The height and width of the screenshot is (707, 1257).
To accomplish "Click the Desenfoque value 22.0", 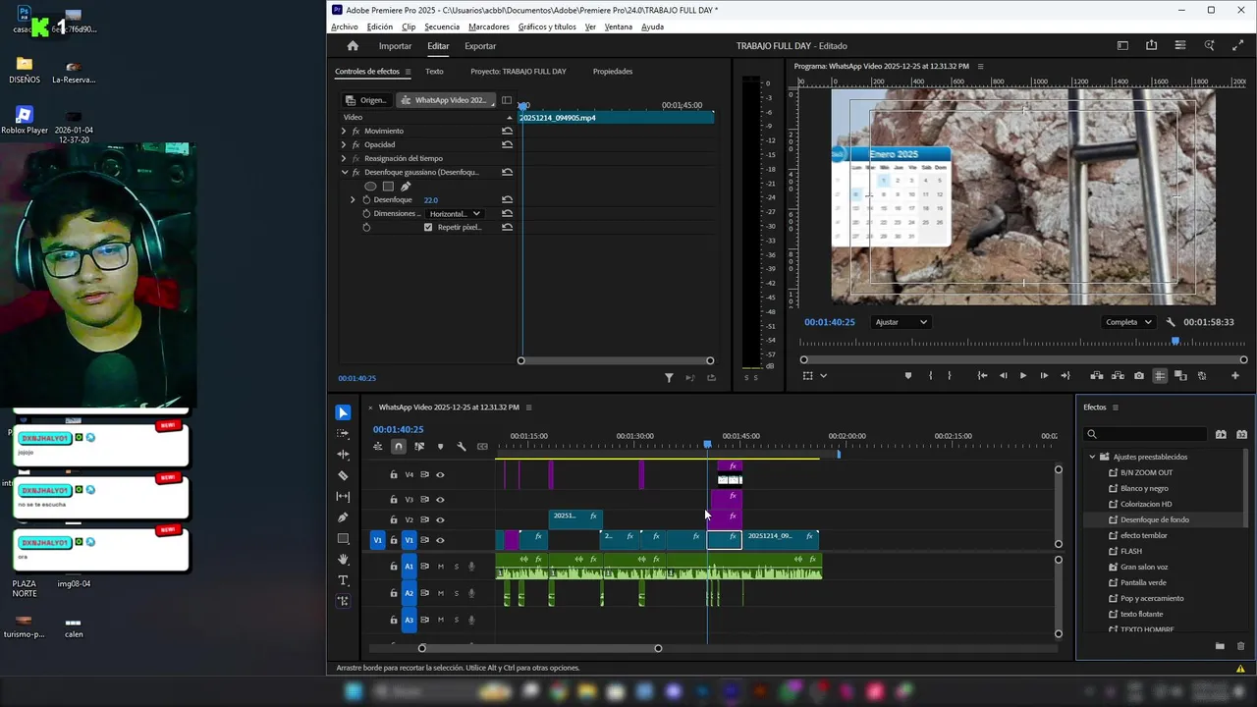I will (x=431, y=199).
